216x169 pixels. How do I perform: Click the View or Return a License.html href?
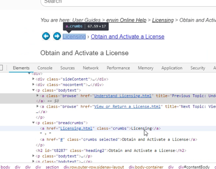click(127, 107)
